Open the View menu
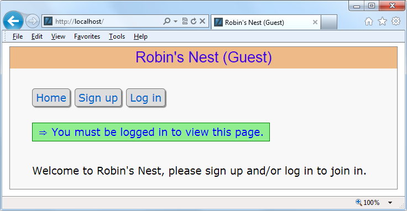Screen dimensions: 407x211 (x=58, y=36)
